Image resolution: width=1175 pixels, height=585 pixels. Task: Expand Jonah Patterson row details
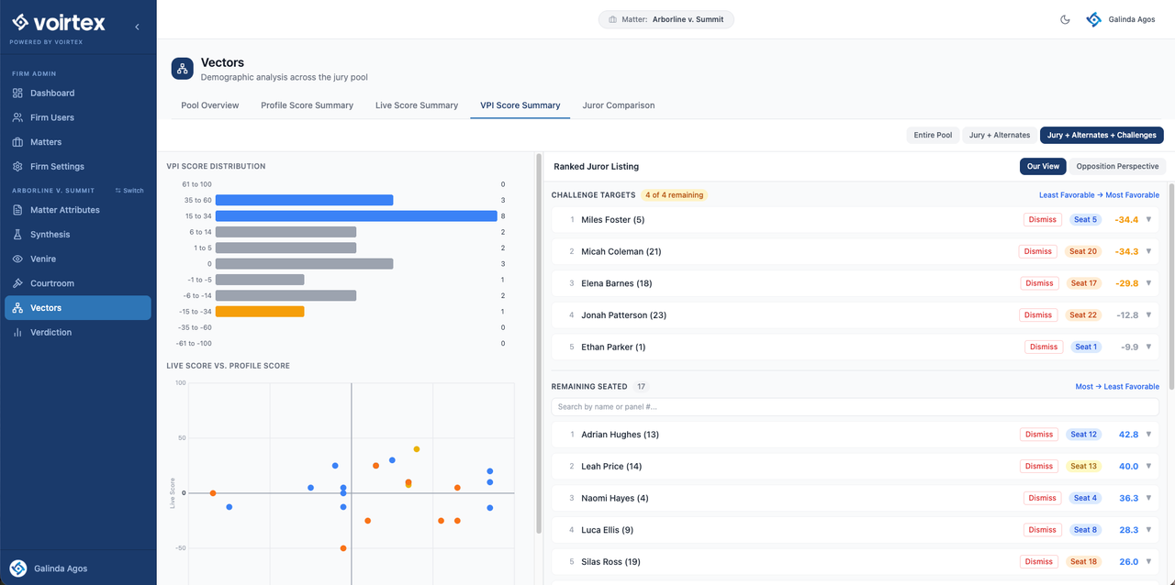(x=1148, y=315)
